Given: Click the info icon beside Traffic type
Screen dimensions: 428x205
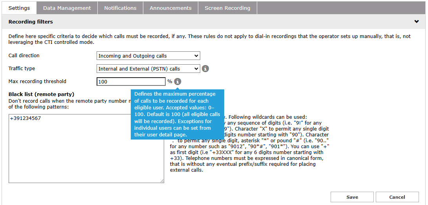Looking at the screenshot, I should pyautogui.click(x=205, y=69).
